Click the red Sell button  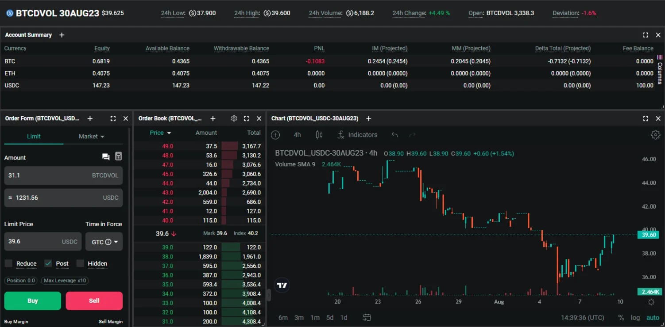pyautogui.click(x=94, y=301)
